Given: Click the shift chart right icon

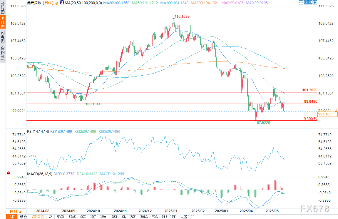Looking at the screenshot, I should [x=310, y=2].
